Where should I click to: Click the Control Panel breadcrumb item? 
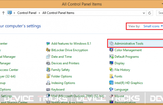[27, 13]
